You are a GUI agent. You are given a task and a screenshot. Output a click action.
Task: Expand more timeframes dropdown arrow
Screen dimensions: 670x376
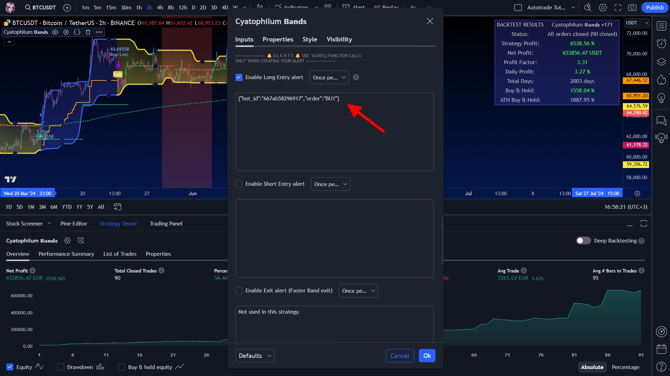[x=244, y=7]
